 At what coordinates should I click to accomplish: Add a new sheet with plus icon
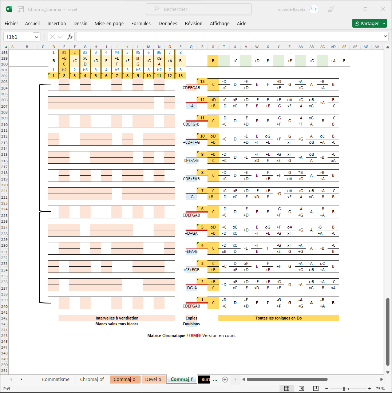[225, 380]
